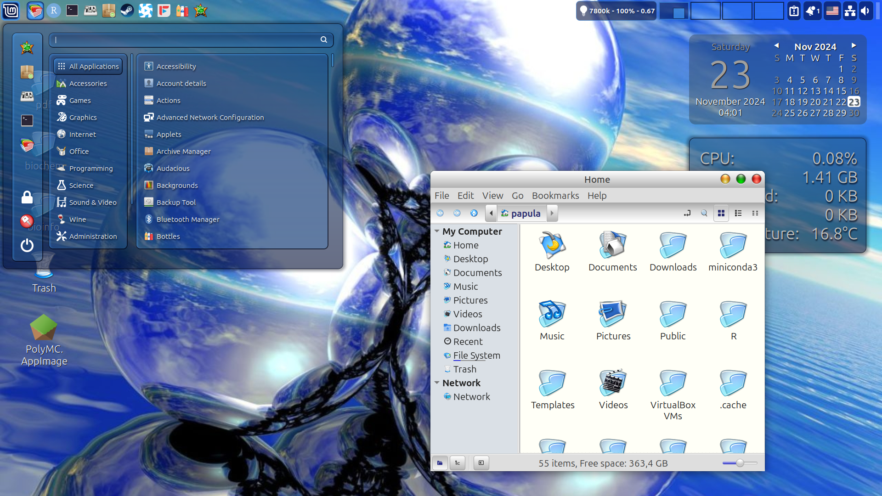The height and width of the screenshot is (496, 882).
Task: Switch to list view in file manager
Action: click(x=738, y=213)
